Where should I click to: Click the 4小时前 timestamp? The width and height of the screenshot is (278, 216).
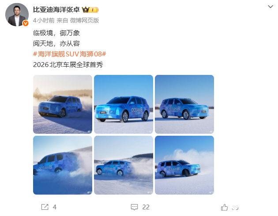(x=44, y=20)
